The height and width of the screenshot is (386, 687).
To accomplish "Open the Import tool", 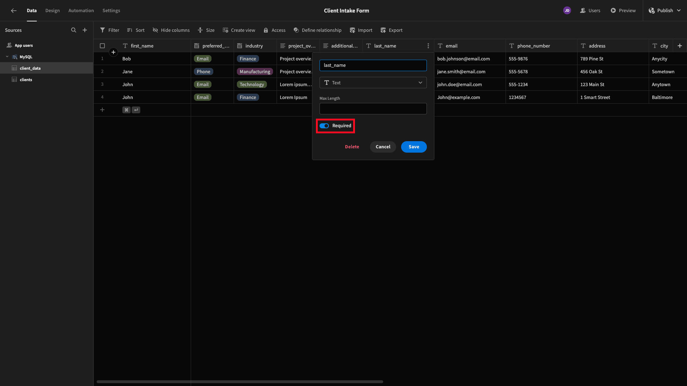I will [361, 30].
